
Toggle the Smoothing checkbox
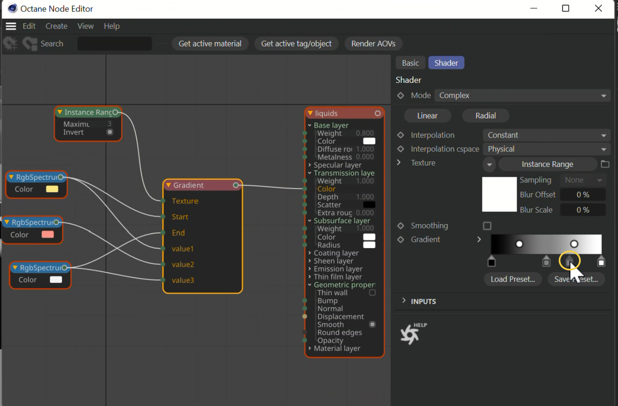[487, 226]
